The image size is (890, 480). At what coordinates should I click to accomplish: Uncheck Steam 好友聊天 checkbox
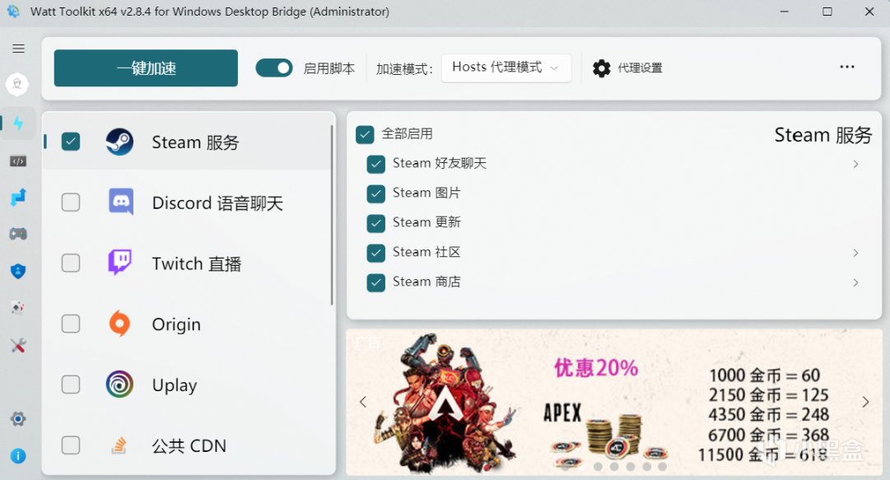point(375,164)
